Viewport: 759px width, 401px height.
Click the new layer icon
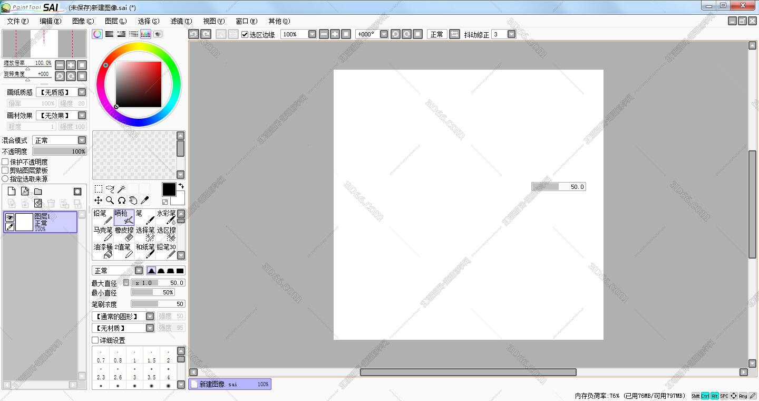pos(12,192)
